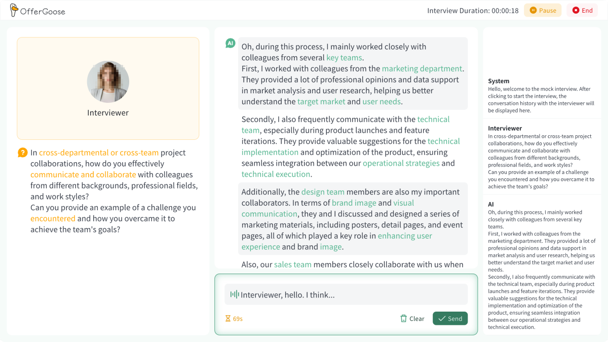Select the Interviewer entry in conversation history
This screenshot has width=608, height=342.
pyautogui.click(x=542, y=158)
